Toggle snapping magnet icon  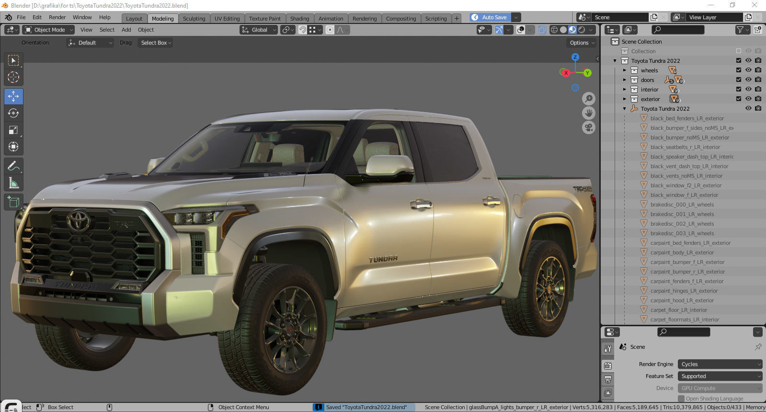point(303,30)
